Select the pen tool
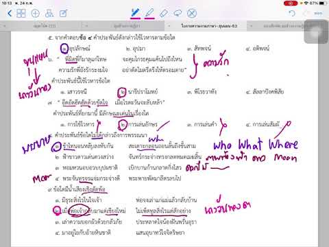Viewport: 329px width, 247px height. [x=136, y=13]
